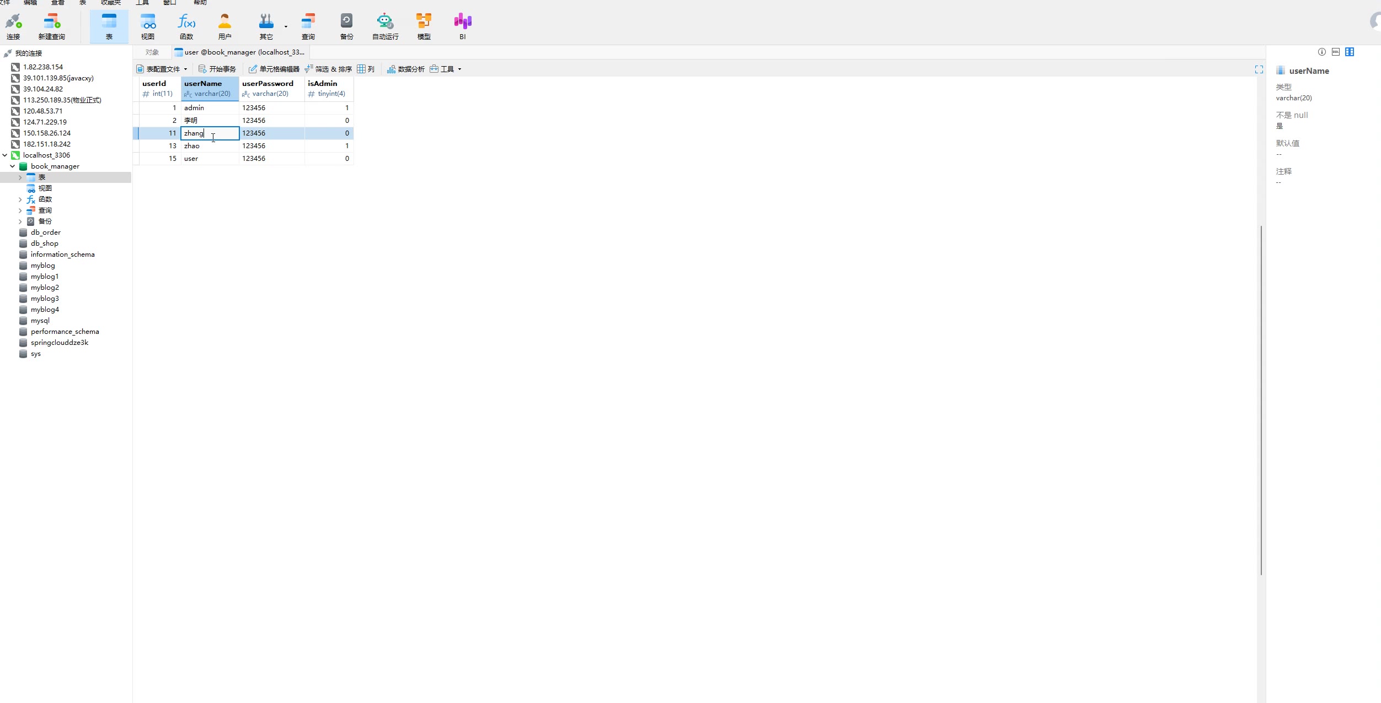
Task: Click the Connection (连接) toolbar icon
Action: pyautogui.click(x=13, y=26)
